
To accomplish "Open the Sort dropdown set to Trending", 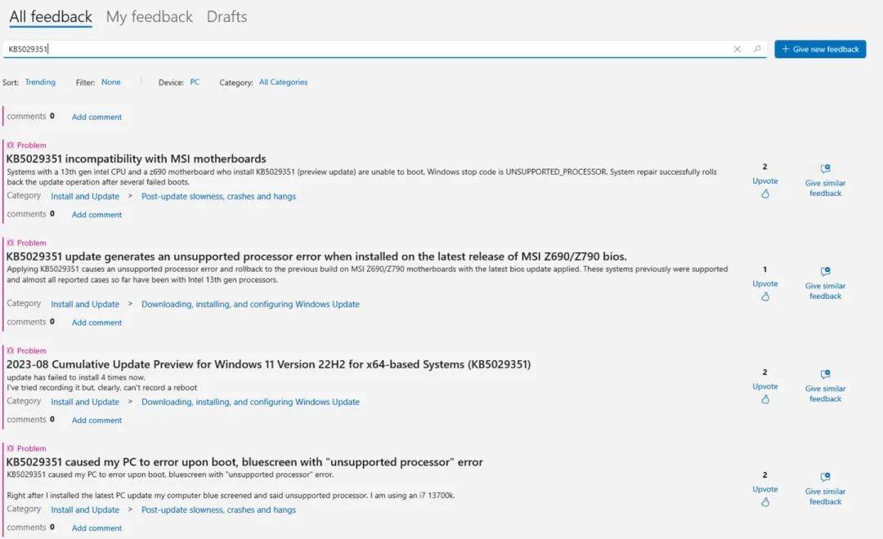I will tap(40, 82).
